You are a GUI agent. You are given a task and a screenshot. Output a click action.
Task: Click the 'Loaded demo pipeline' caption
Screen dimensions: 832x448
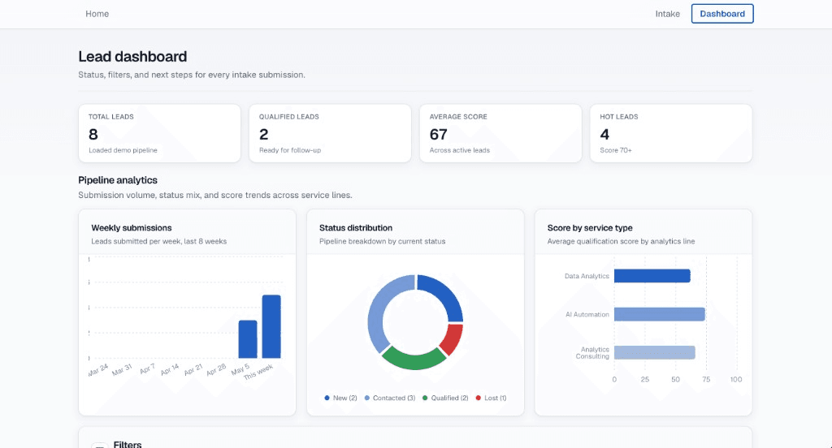coord(123,150)
